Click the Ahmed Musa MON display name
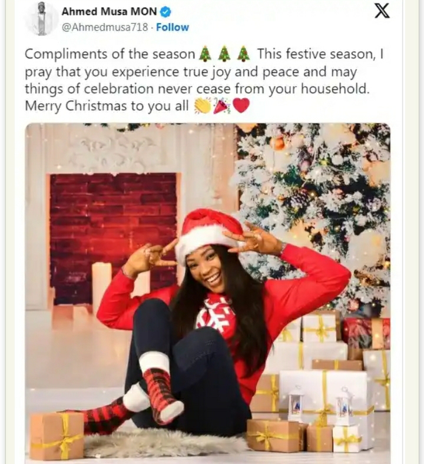 (x=109, y=12)
